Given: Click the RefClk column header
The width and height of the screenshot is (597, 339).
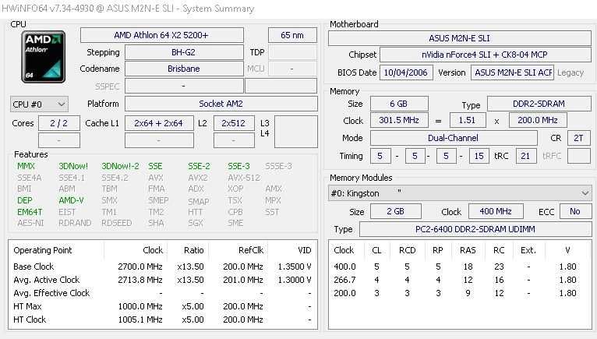Looking at the screenshot, I should click(251, 250).
